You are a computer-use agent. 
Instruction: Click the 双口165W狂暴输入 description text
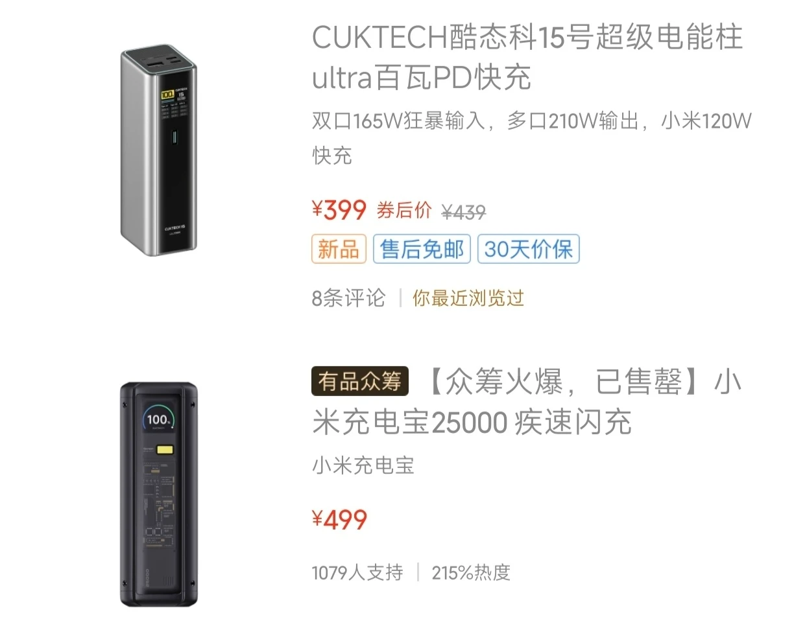398,121
